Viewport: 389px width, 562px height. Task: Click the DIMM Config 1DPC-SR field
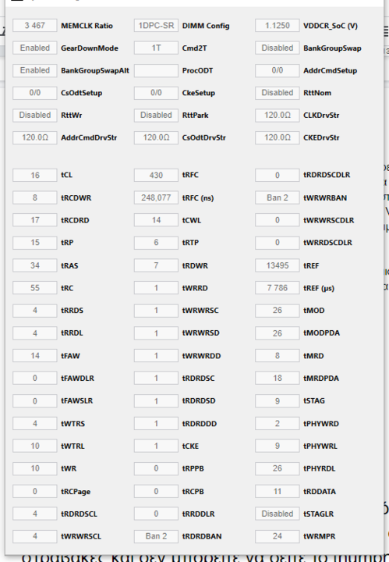pos(156,26)
